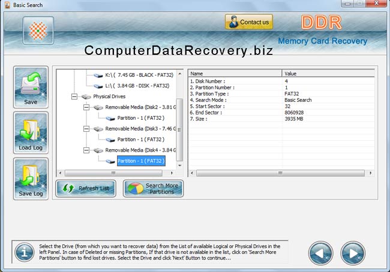Click details pane horizontal scrollbar thumb
The width and height of the screenshot is (390, 272).
click(x=280, y=173)
